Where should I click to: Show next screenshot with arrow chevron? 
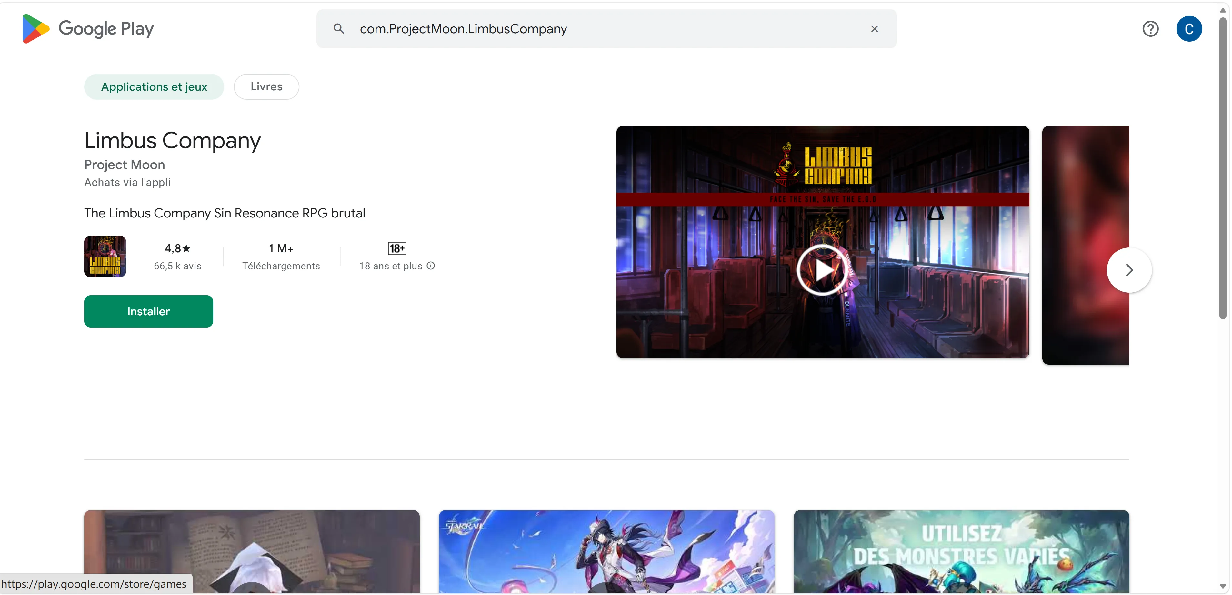(1129, 270)
